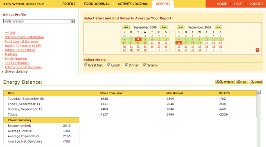Select highlighted day 8 in start calendar
Screen dimensions: 266x147
138,39
